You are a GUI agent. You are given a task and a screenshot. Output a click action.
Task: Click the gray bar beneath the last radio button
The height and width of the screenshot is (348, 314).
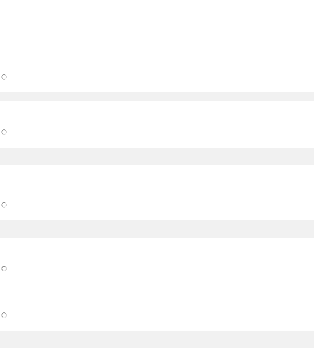point(157,339)
